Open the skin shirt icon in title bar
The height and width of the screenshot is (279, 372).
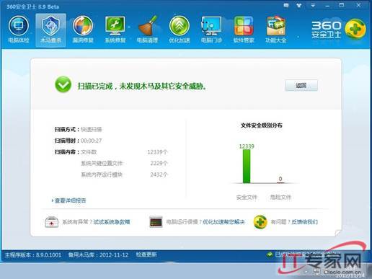click(x=298, y=5)
